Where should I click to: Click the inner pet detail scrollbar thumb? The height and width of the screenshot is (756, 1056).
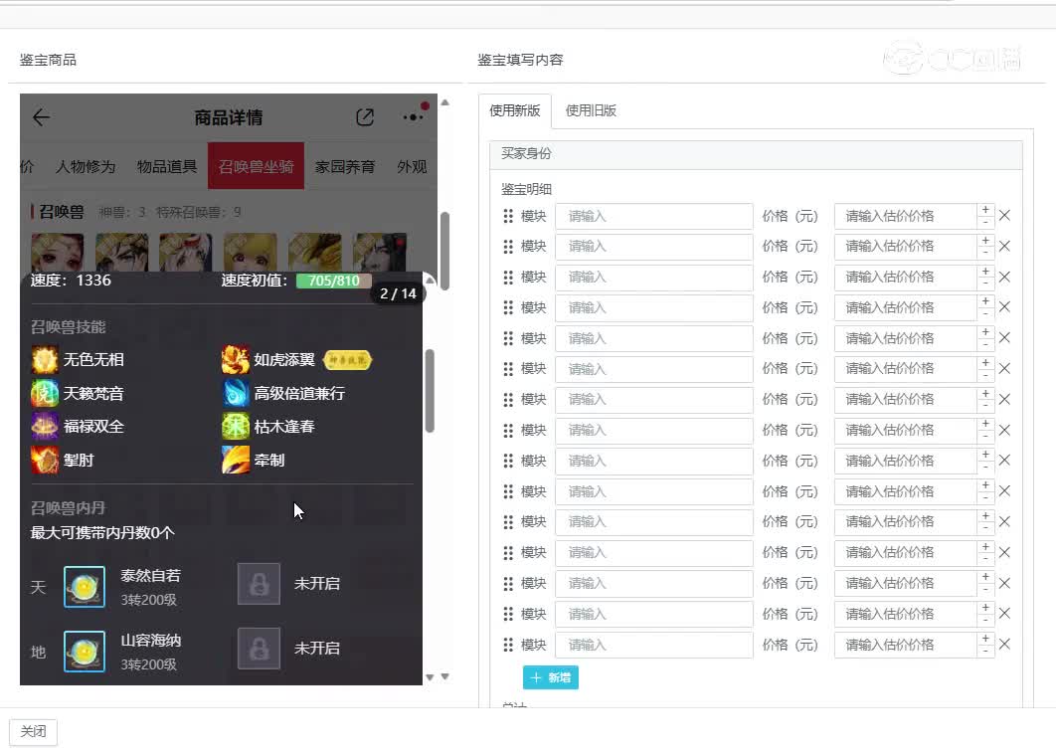pos(430,391)
